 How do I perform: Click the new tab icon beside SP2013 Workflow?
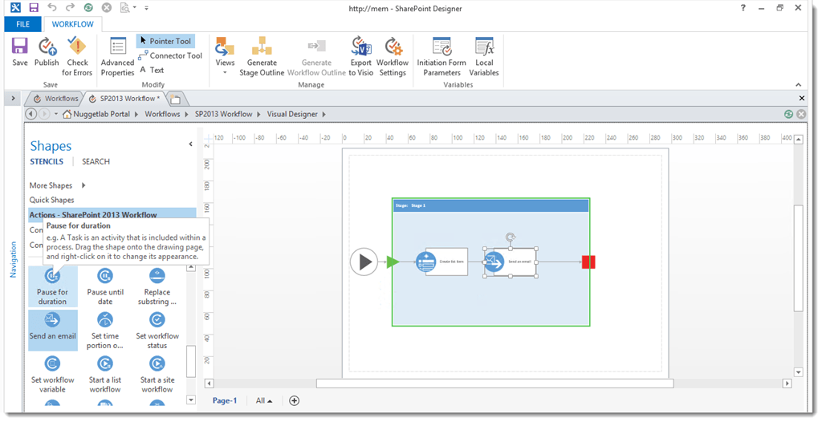coord(175,99)
